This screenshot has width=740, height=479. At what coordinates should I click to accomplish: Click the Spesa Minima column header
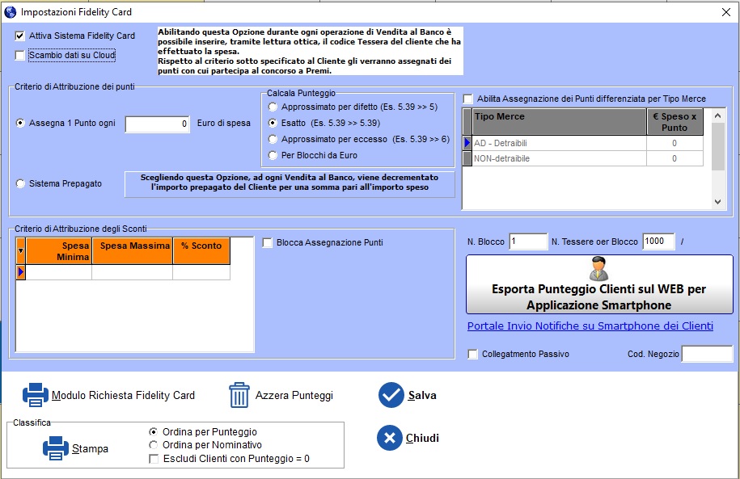59,251
